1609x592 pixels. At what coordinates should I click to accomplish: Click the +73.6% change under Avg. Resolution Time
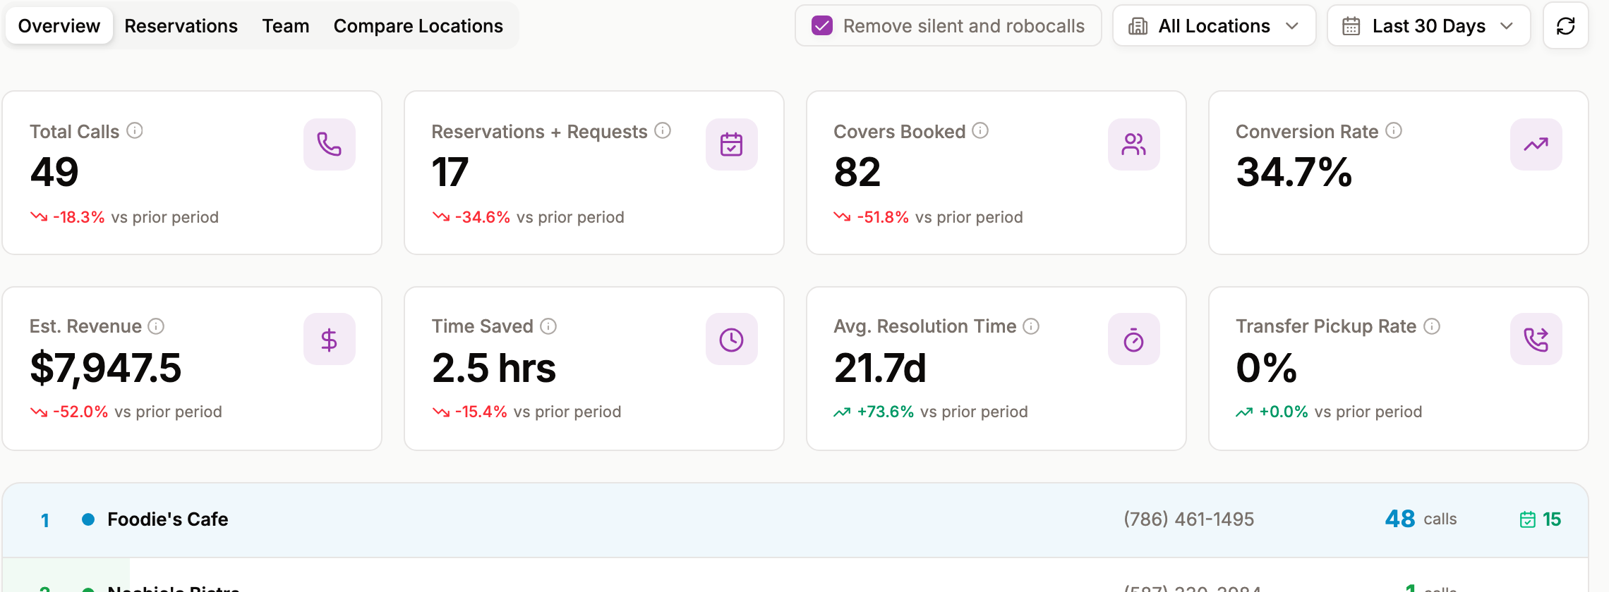tap(886, 412)
